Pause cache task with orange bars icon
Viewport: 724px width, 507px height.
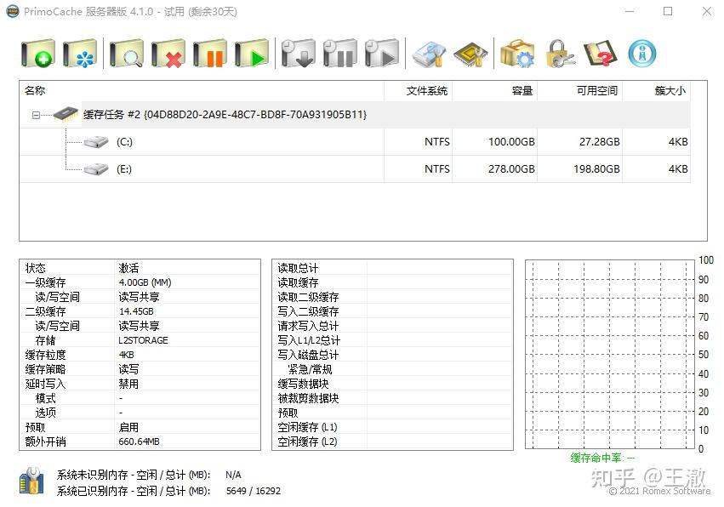(210, 54)
